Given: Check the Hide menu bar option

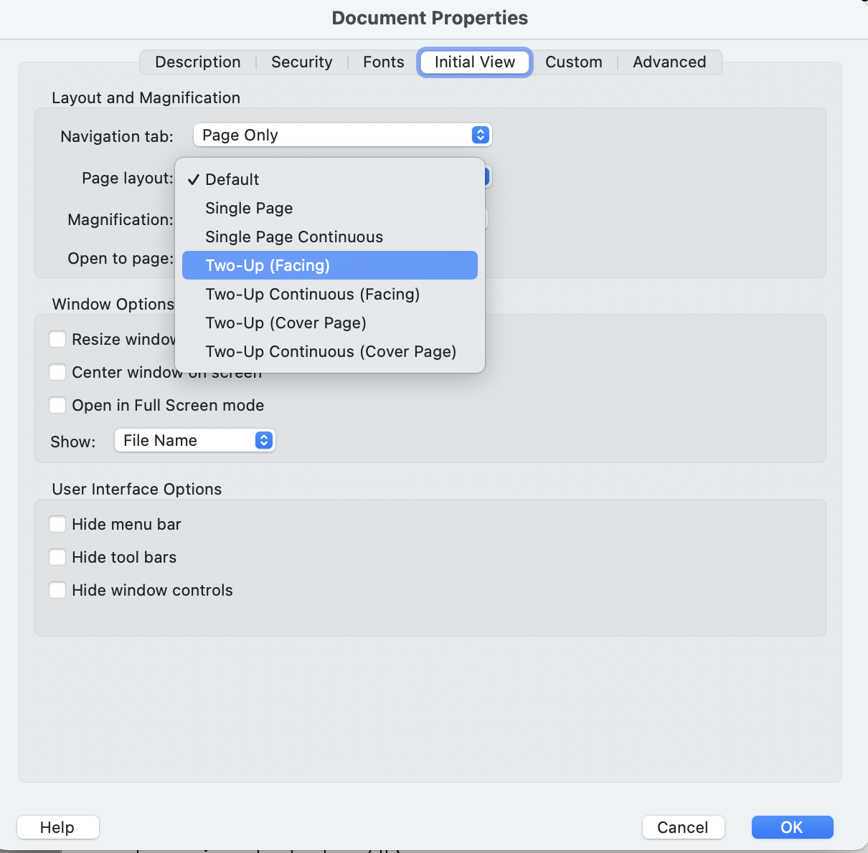Looking at the screenshot, I should [57, 524].
